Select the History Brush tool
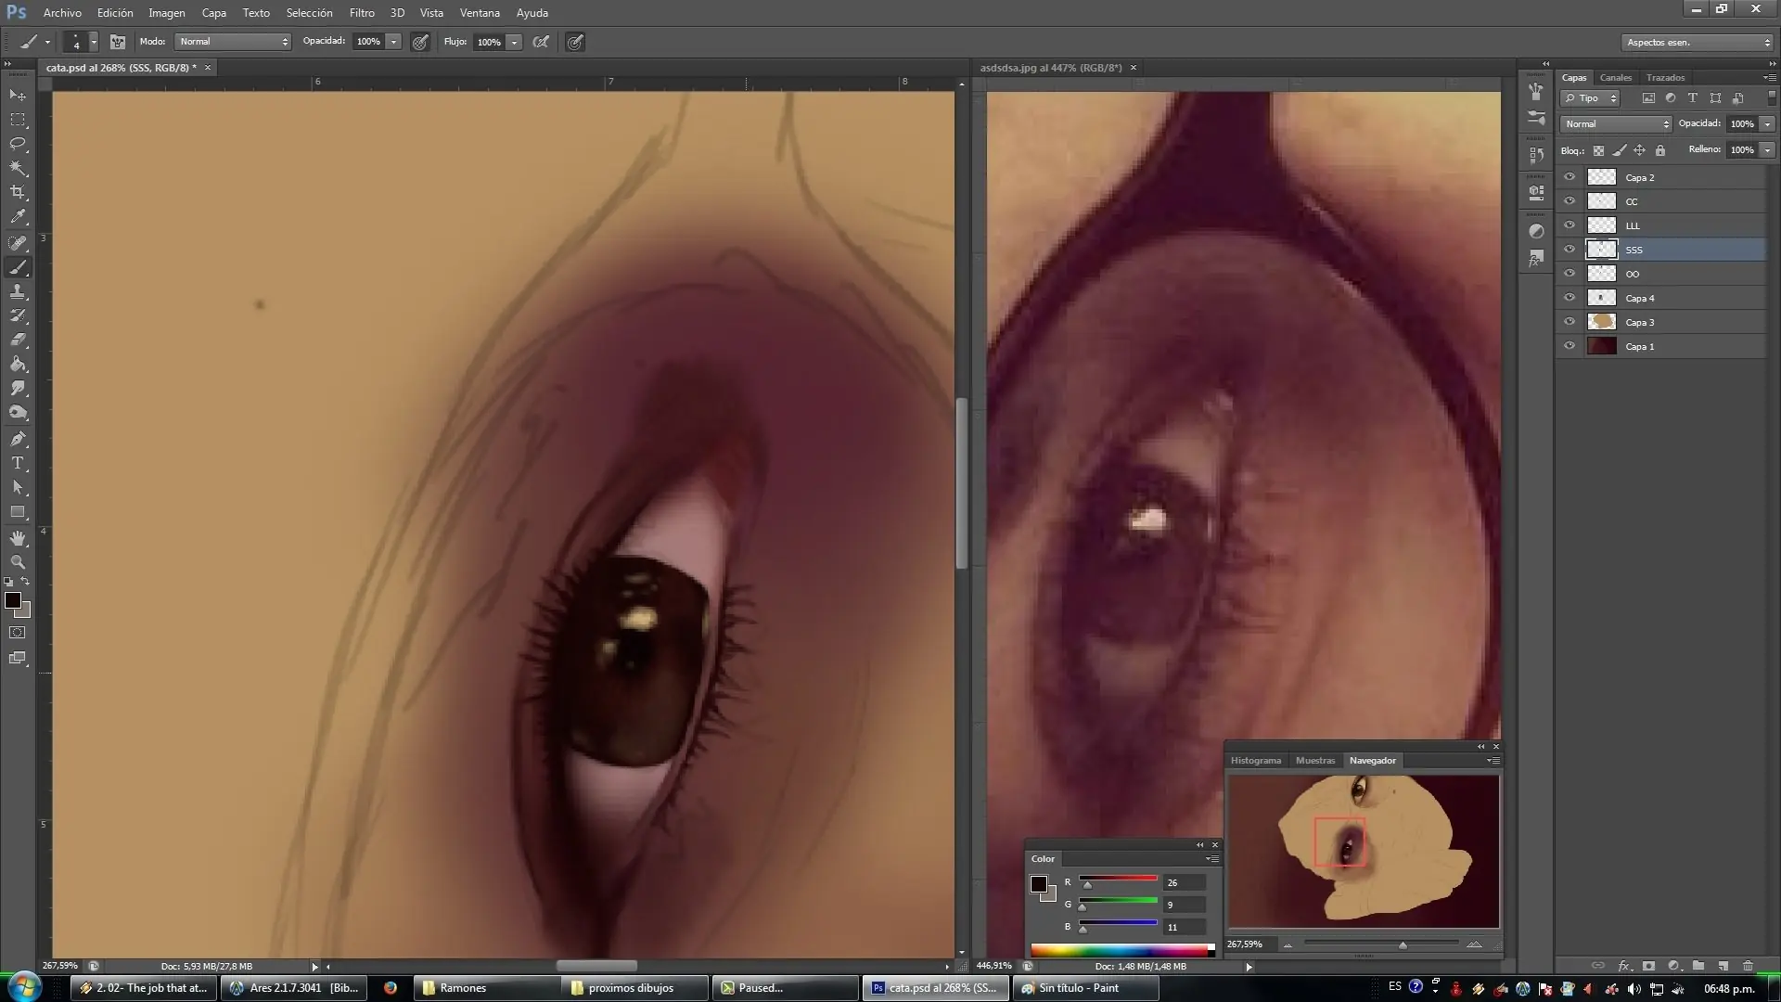1781x1002 pixels. pyautogui.click(x=18, y=315)
